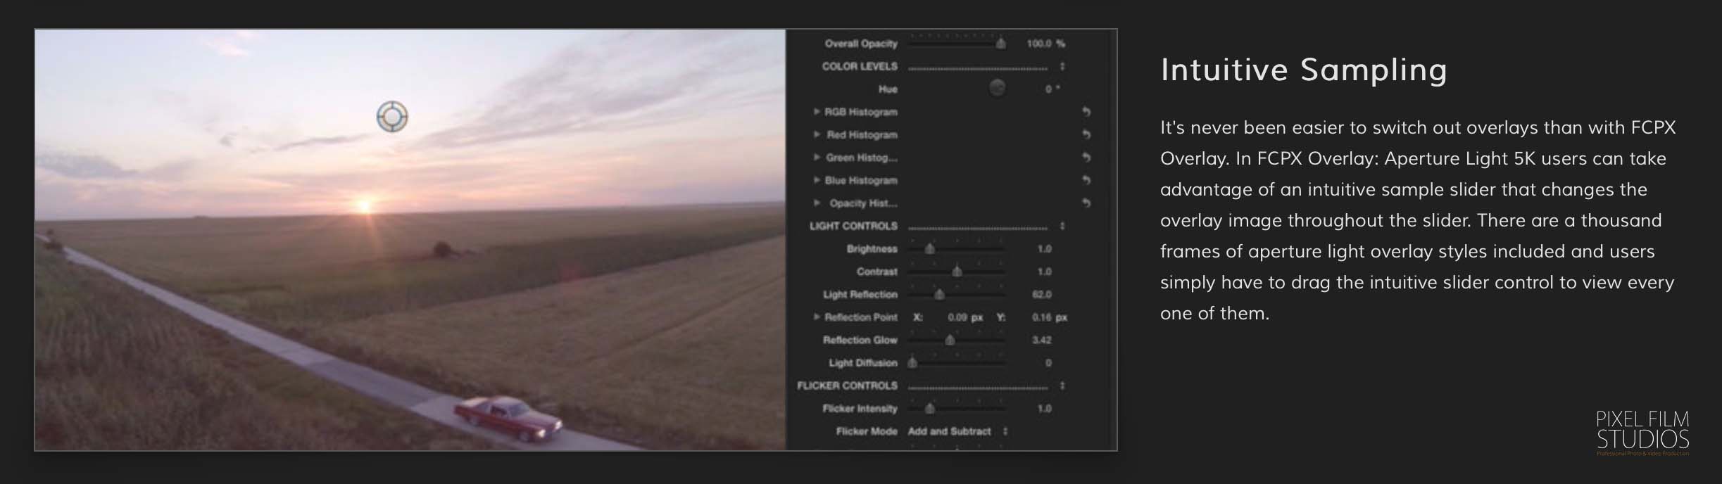1722x484 pixels.
Task: Click the on-screen reflection point target control
Action: click(392, 116)
